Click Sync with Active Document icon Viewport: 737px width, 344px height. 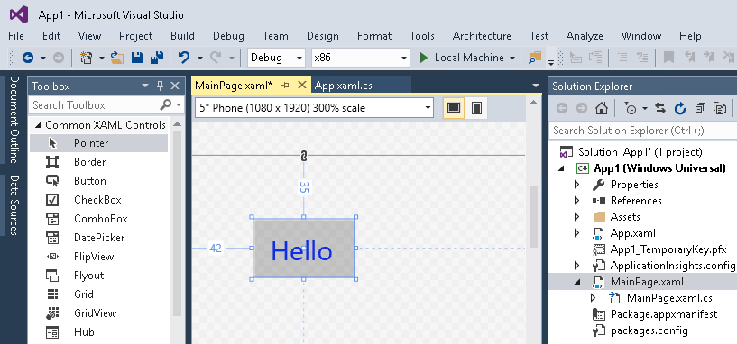point(660,108)
